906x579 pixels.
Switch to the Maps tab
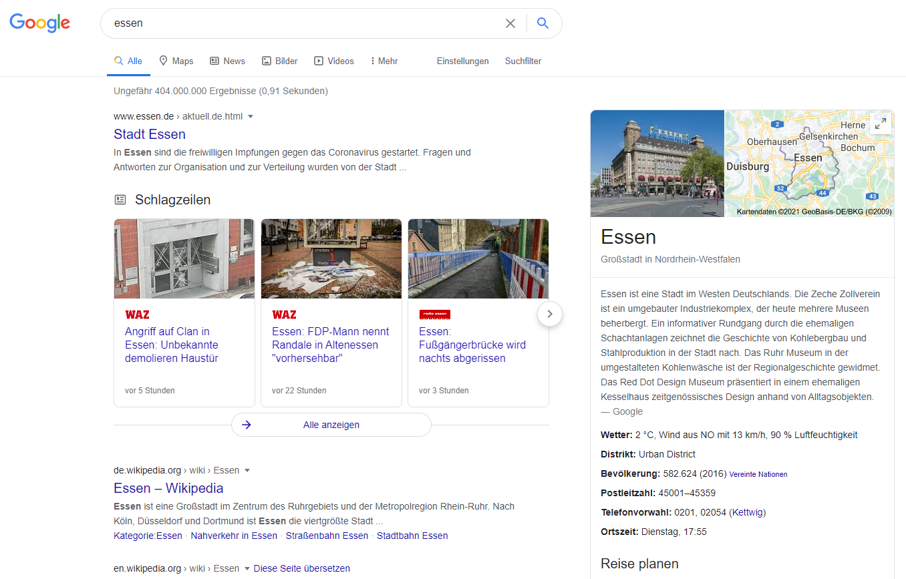[x=176, y=61]
